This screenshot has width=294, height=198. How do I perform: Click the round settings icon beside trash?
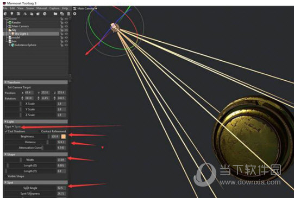tap(74, 14)
